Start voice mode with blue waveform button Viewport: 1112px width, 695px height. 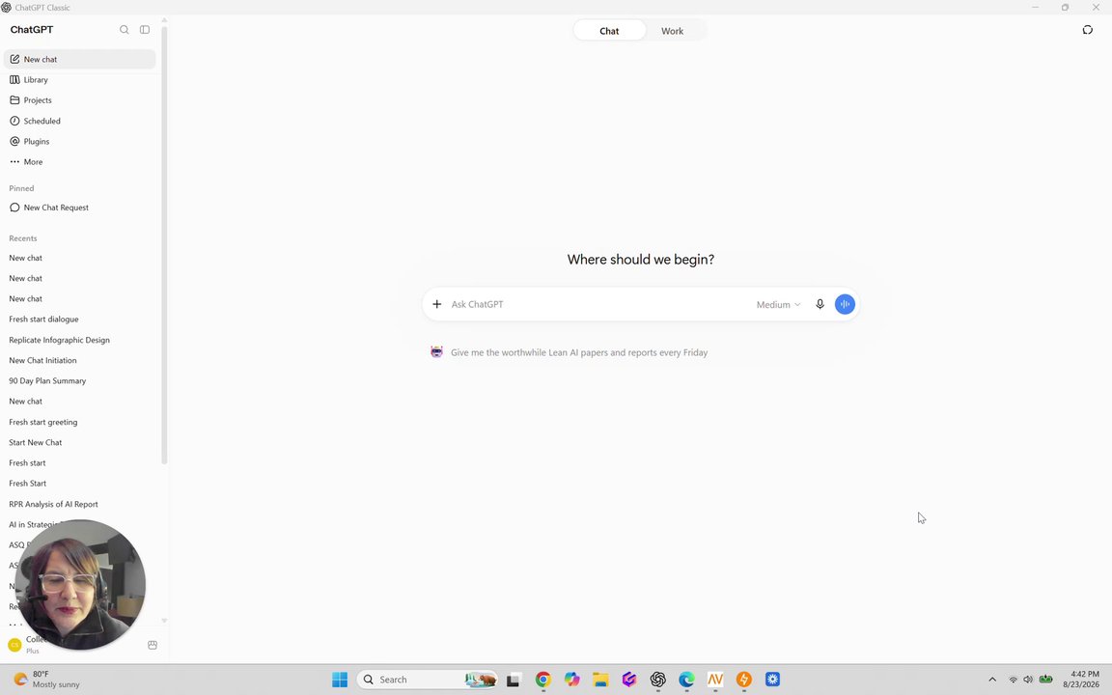pos(845,304)
